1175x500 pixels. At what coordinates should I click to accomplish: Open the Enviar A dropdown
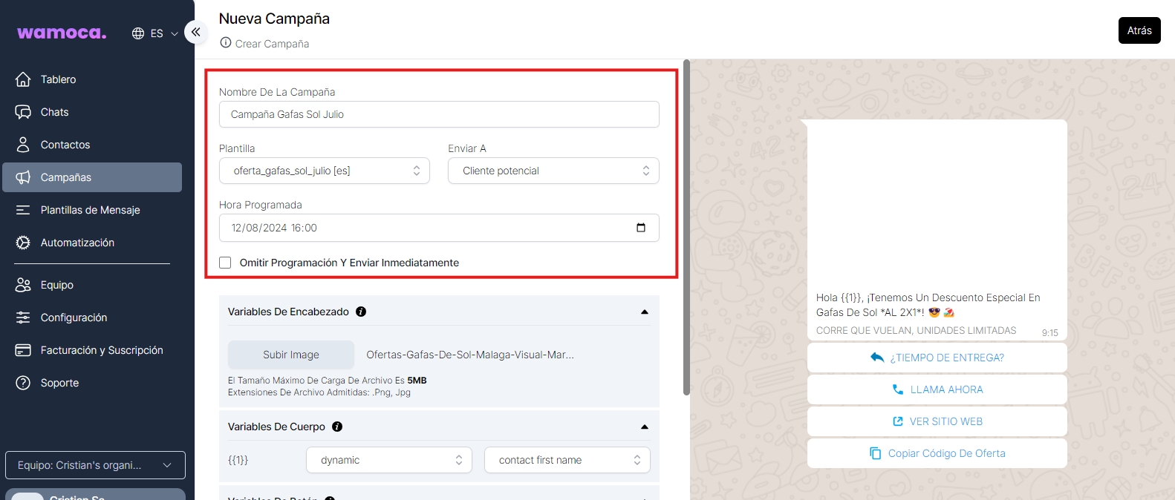tap(553, 171)
